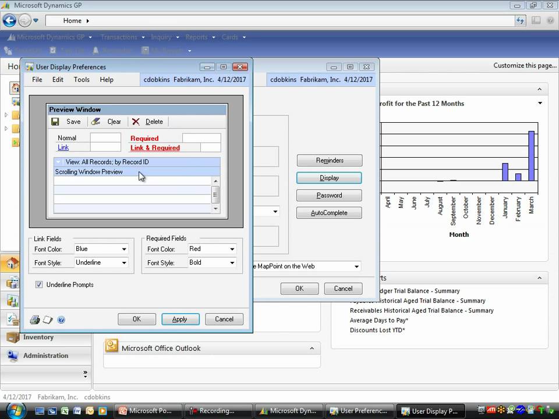Click the Save floppy icon in Preview Window

tap(55, 122)
